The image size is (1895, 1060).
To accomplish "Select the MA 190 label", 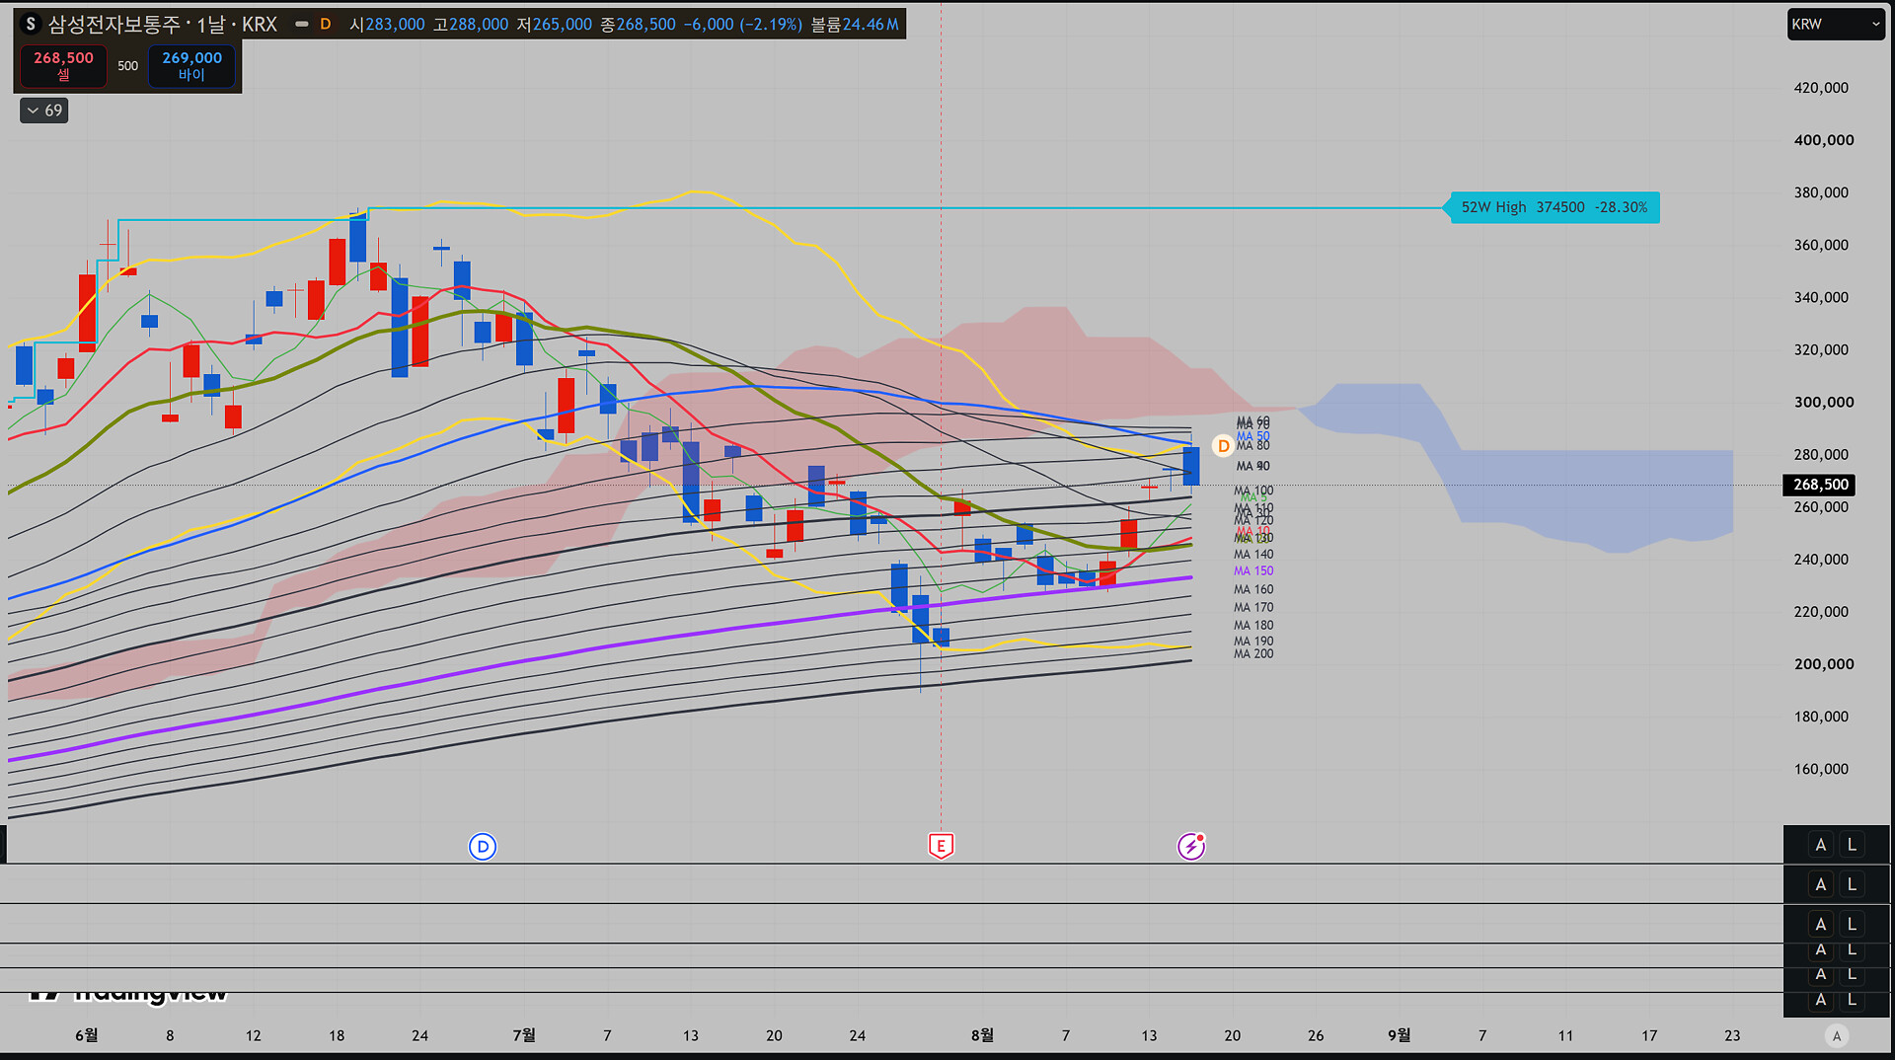I will click(1253, 641).
